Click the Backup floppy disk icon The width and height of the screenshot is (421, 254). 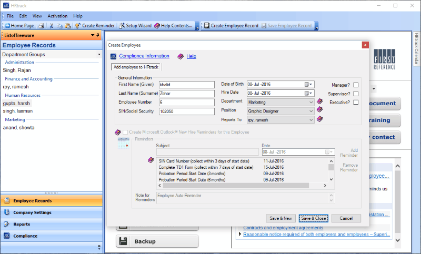point(123,241)
